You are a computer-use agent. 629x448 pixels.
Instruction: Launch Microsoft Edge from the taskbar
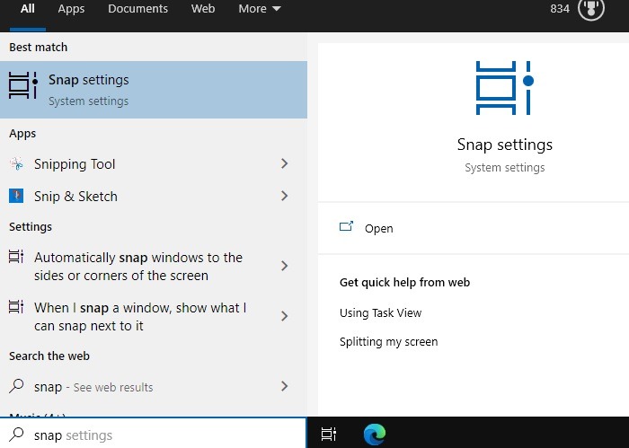tap(375, 435)
